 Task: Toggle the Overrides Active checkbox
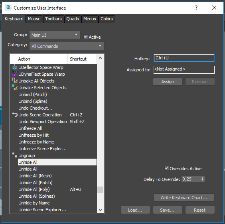coord(167,168)
